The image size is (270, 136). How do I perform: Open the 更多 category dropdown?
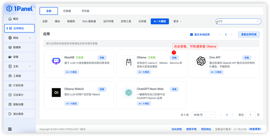[178, 21]
